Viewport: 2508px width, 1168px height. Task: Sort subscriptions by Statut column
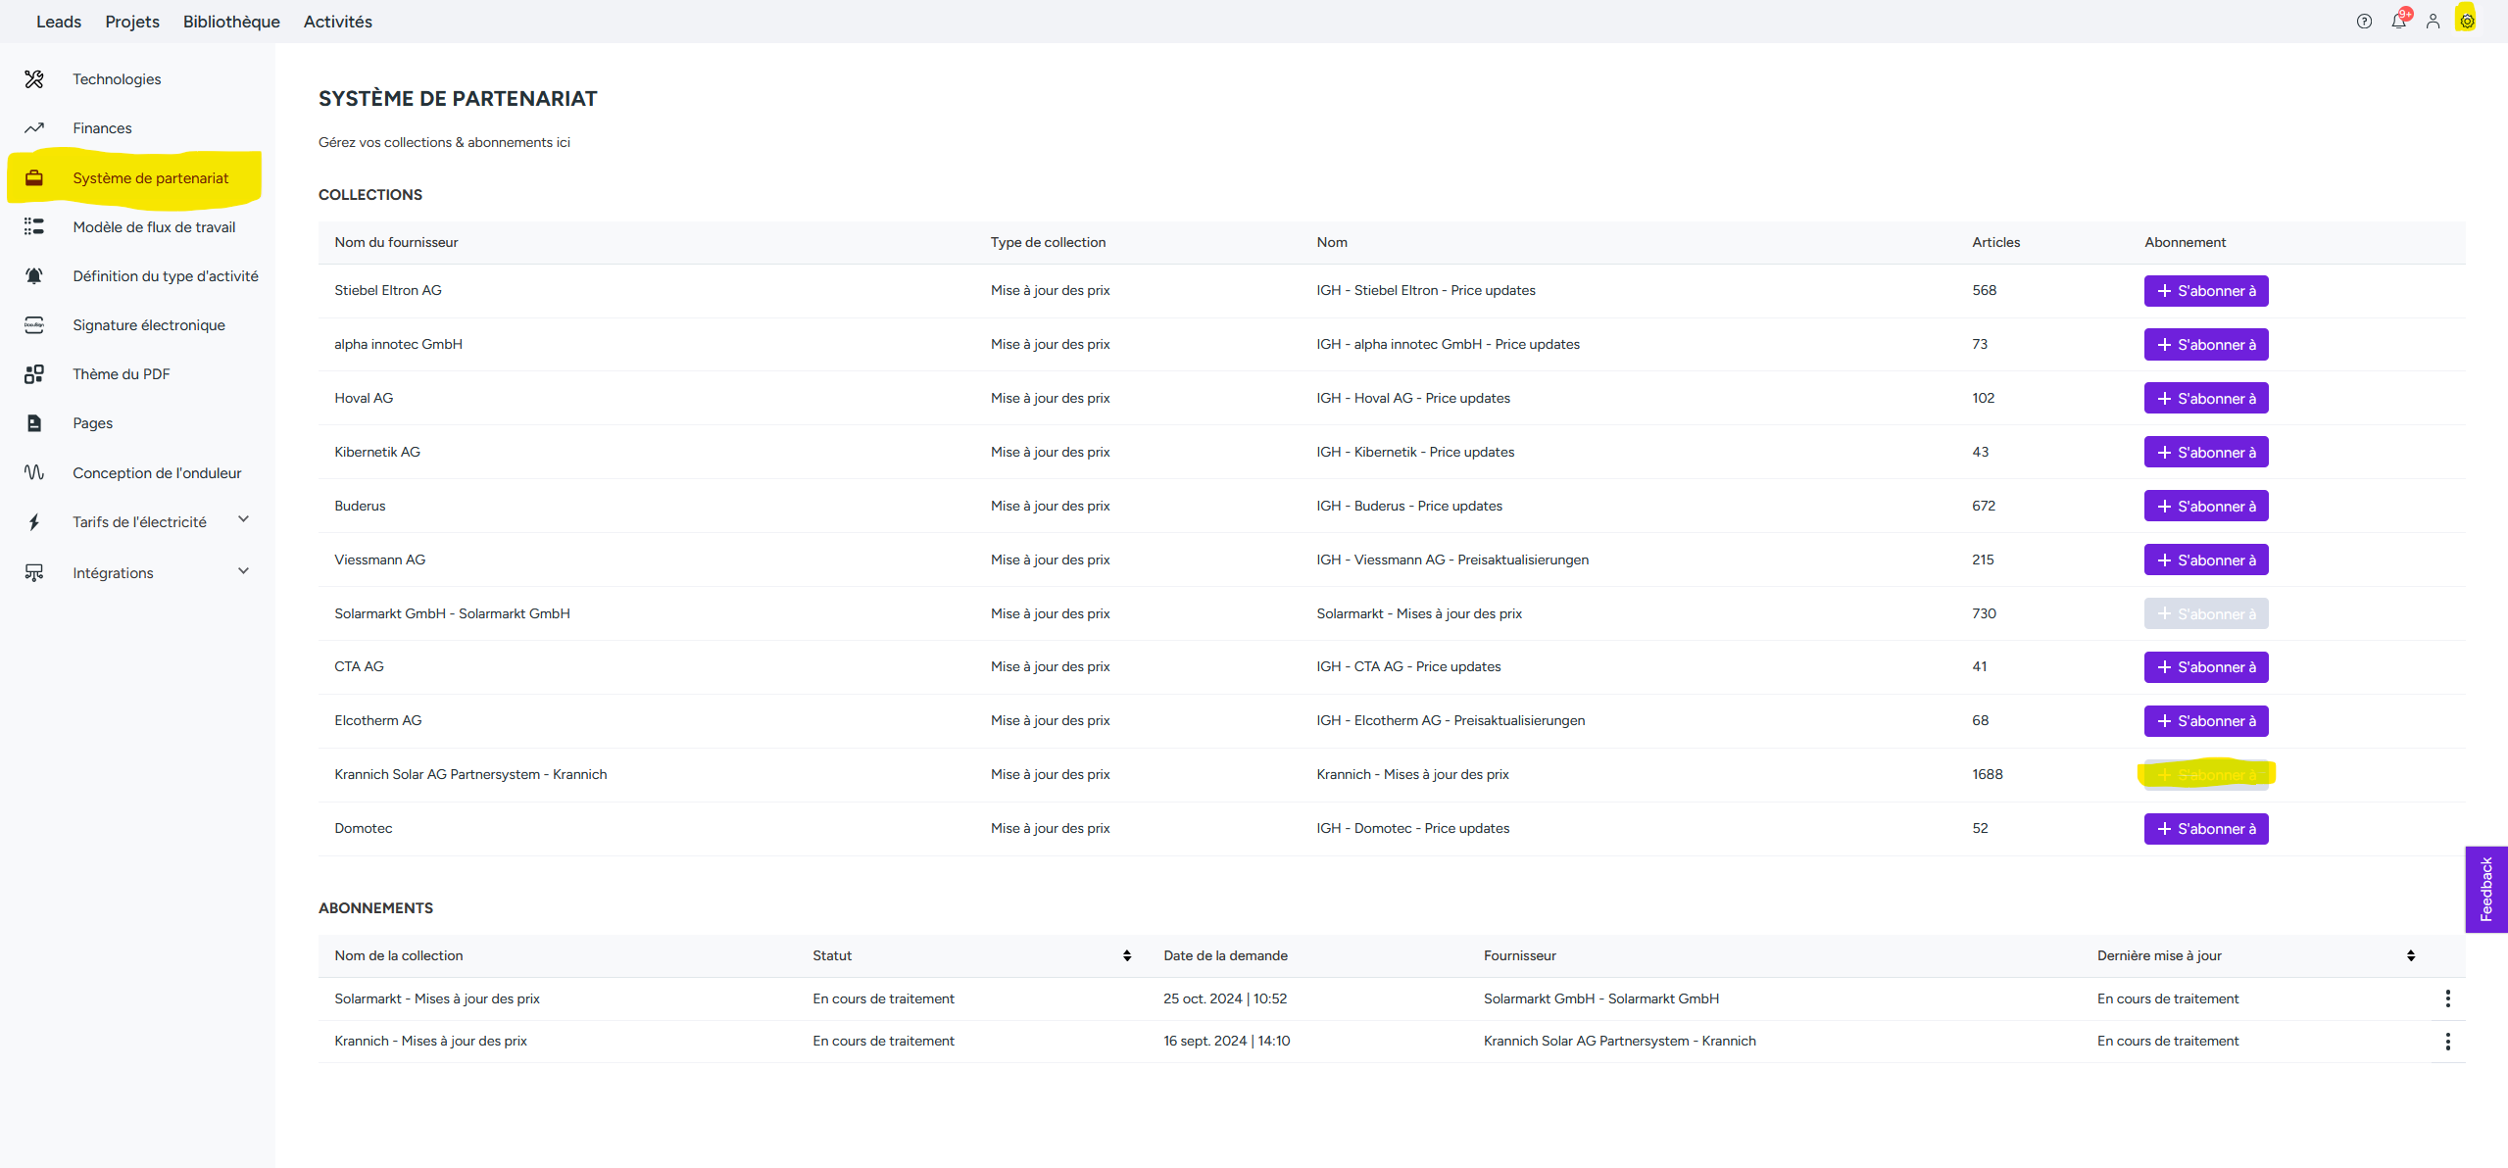coord(1127,955)
